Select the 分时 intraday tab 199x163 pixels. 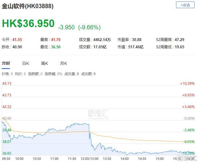(6, 63)
